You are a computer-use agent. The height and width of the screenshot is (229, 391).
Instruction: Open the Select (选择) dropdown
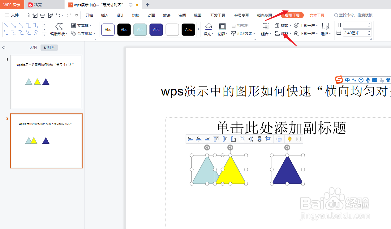tap(326, 29)
